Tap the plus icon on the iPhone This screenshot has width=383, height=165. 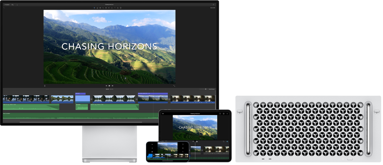[x=152, y=148]
